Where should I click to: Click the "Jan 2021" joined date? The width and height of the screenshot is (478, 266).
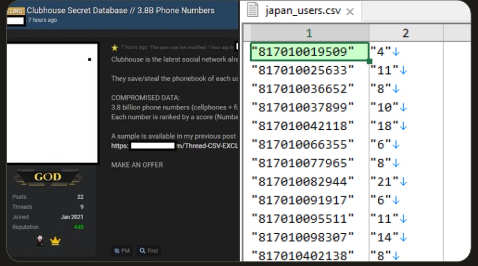[x=72, y=217]
